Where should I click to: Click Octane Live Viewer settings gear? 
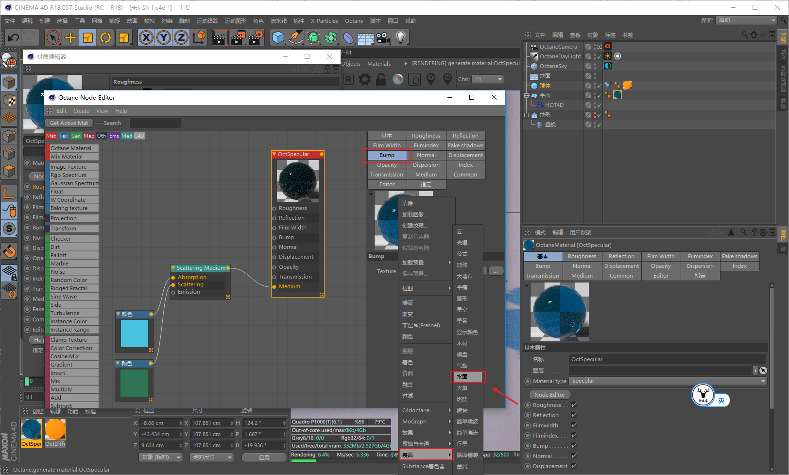[365, 79]
